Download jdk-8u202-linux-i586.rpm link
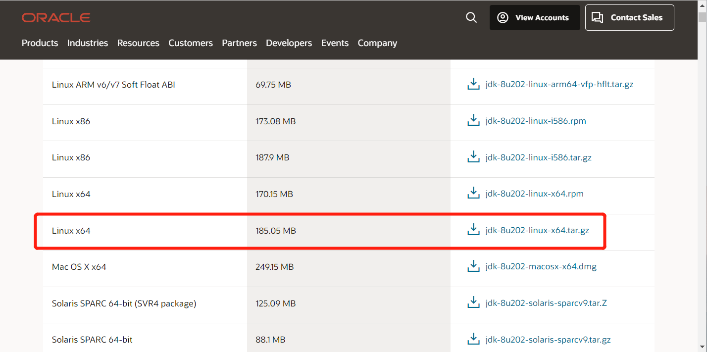Viewport: 707px width, 352px height. pyautogui.click(x=536, y=121)
